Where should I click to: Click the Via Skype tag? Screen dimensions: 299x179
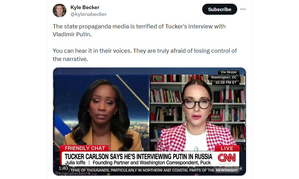pos(228,72)
